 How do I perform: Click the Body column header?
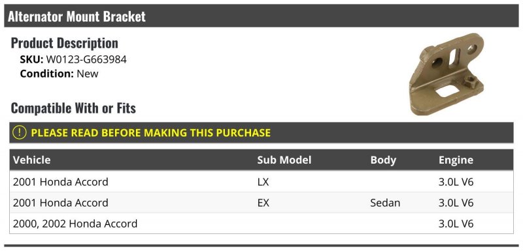pos(383,160)
